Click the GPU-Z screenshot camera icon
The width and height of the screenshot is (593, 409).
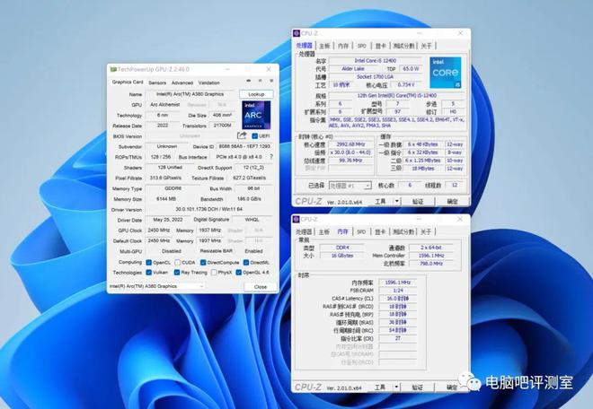click(x=248, y=83)
